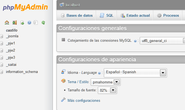The height and width of the screenshot is (110, 185).
Task: Open the Tema / Estilo link
Action: click(78, 82)
